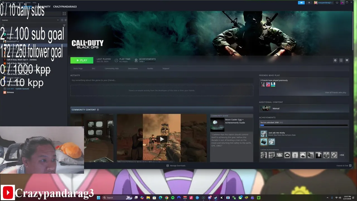Viewport: 357px width, 201px height.
Task: Toggle the recent activity clock filter in sidebar
Action: [62, 20]
